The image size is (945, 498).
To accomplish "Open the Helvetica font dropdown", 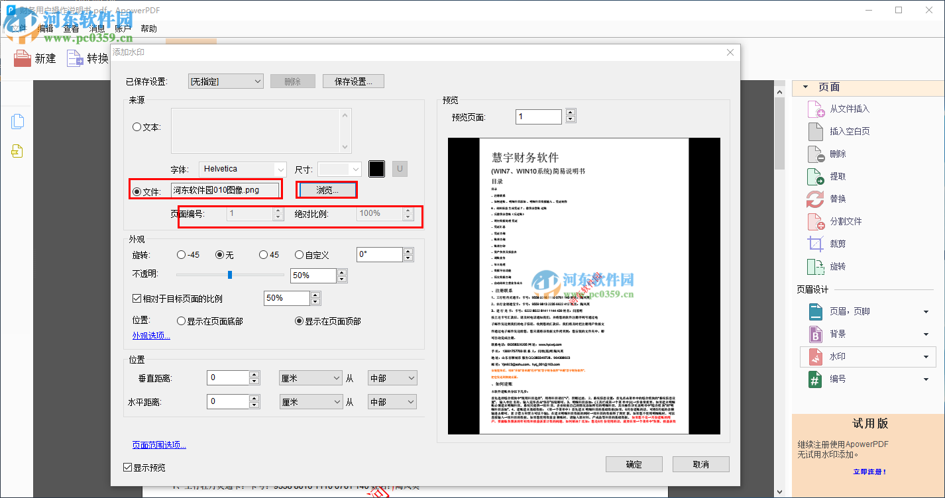I will (x=242, y=169).
